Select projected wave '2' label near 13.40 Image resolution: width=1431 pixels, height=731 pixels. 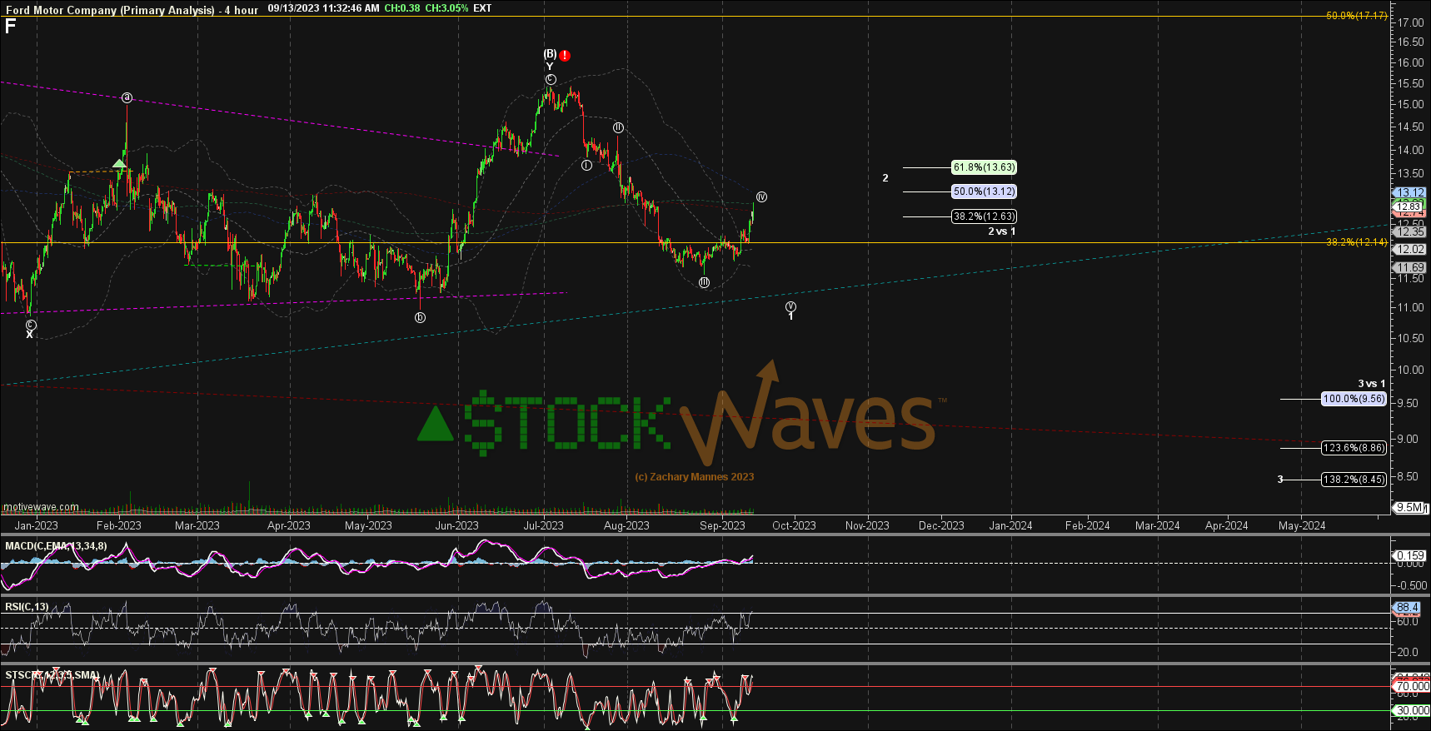tap(885, 178)
